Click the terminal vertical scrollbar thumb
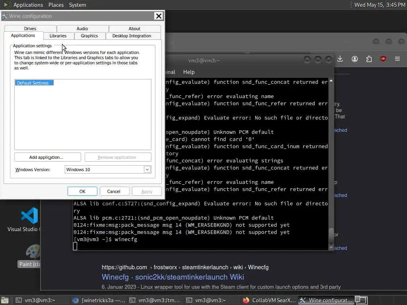The image size is (407, 305). click(x=331, y=236)
